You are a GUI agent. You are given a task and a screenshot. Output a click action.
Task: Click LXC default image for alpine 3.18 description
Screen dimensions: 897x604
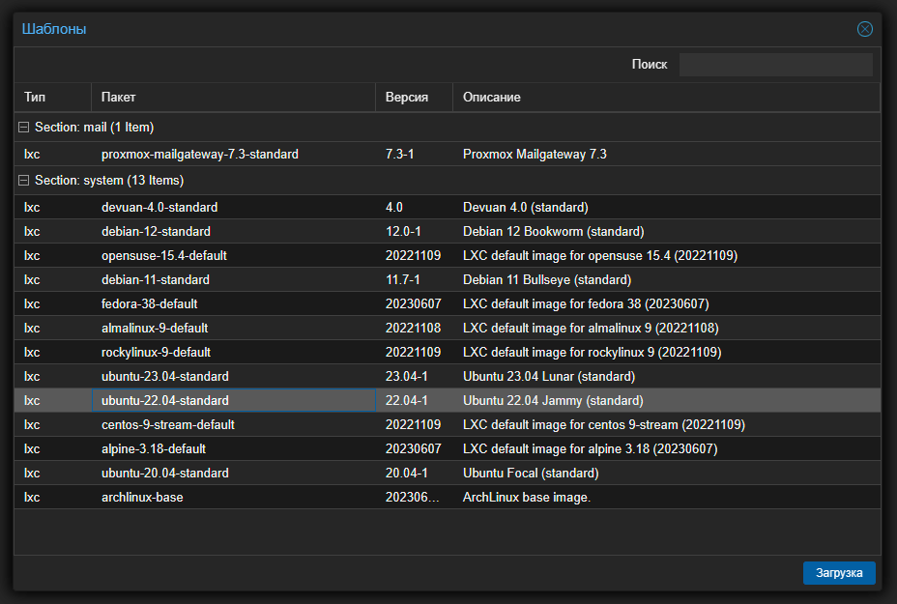[590, 449]
